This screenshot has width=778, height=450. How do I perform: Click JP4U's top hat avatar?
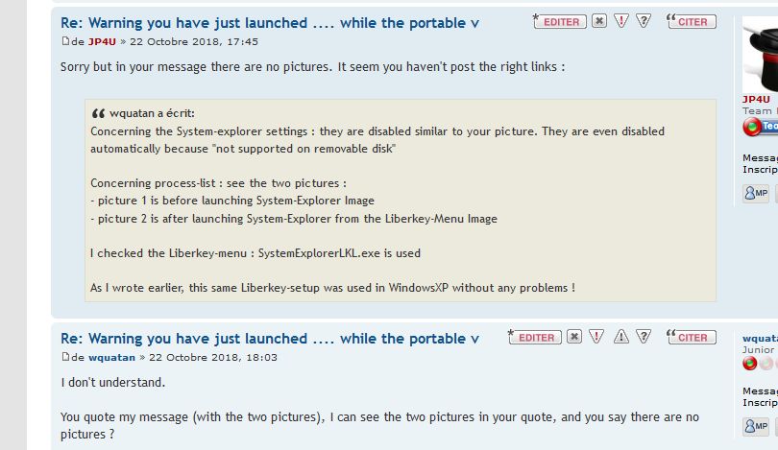761,56
